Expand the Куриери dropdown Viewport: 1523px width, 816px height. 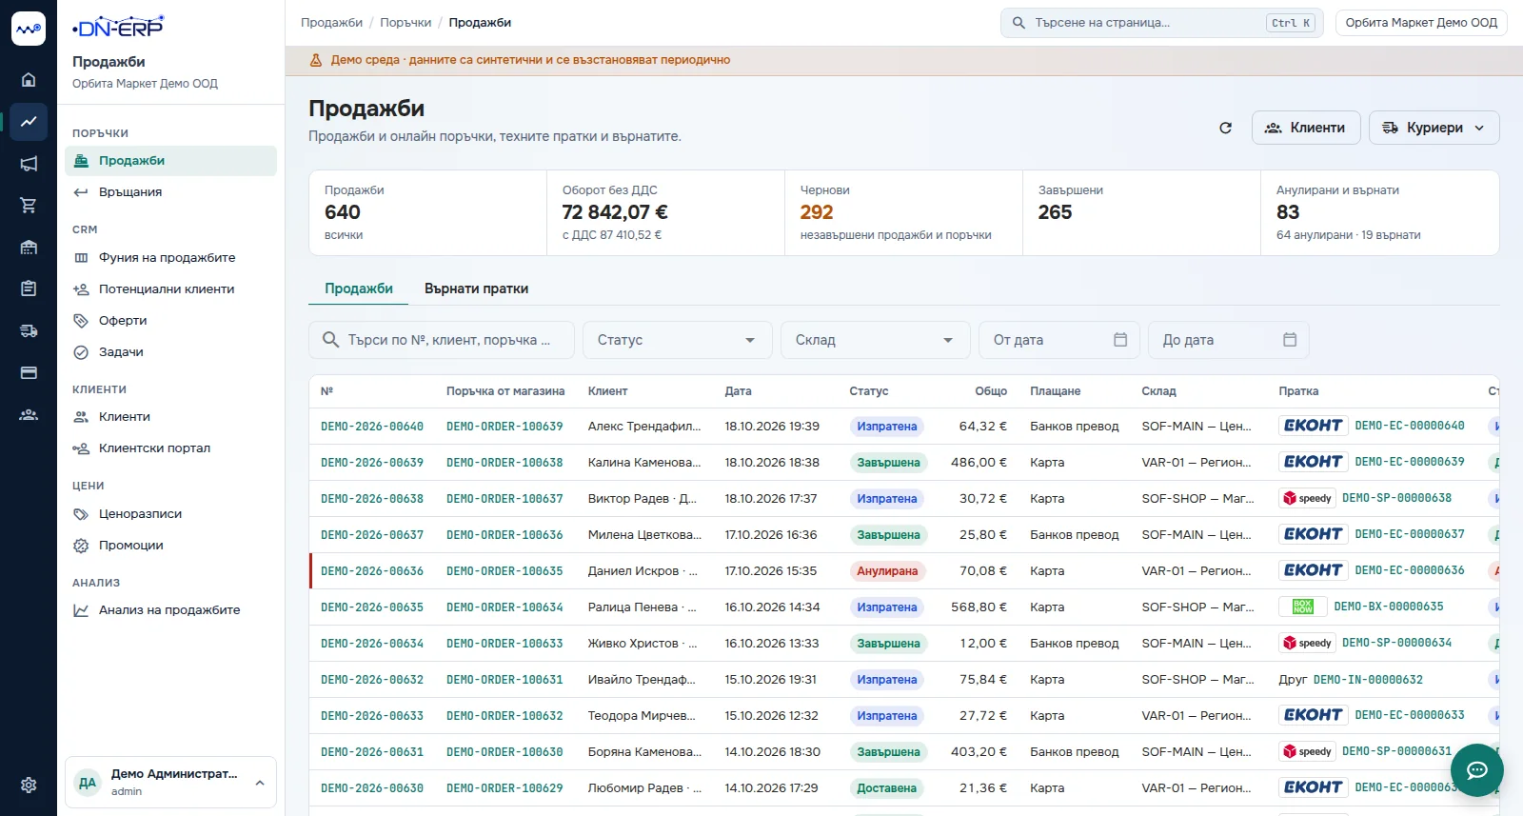1434,128
